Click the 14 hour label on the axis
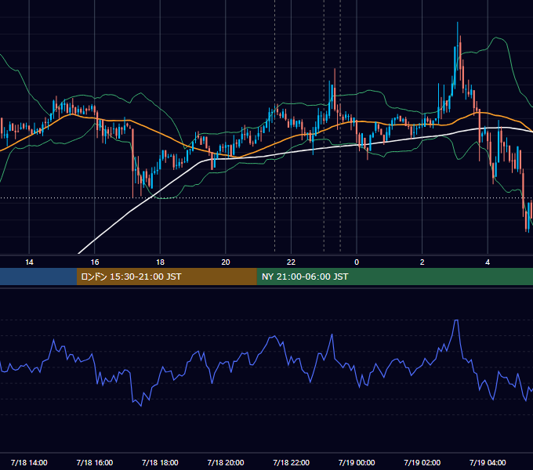This screenshot has width=533, height=470. click(x=29, y=262)
